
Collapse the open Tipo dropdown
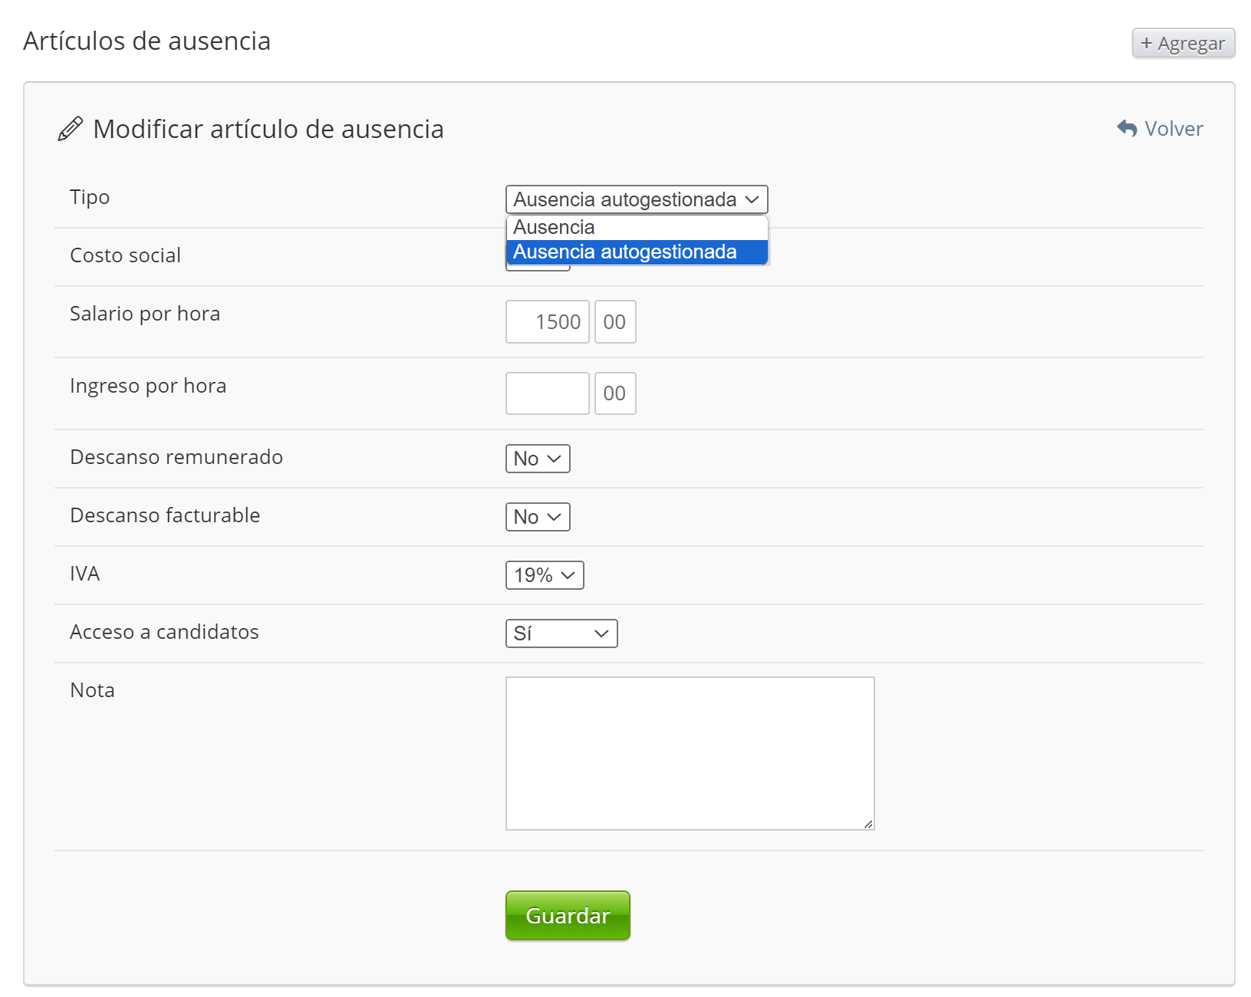[636, 199]
